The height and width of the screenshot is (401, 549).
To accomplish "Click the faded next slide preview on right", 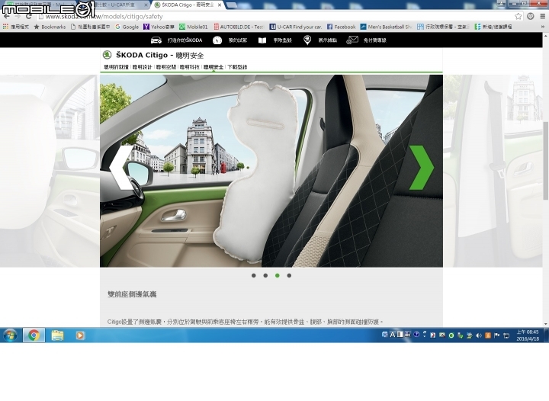I will pos(493,171).
